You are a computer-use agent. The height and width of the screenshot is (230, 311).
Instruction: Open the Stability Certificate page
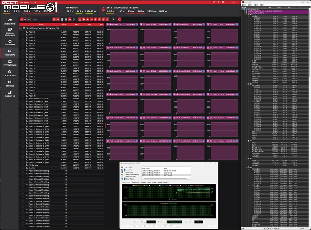click(10, 32)
